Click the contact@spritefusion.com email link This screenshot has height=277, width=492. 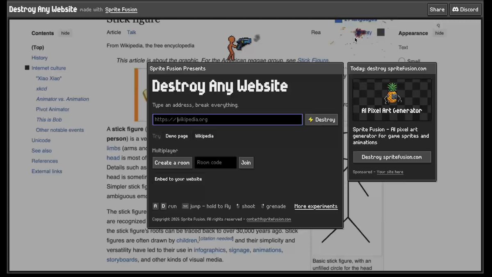pyautogui.click(x=269, y=219)
